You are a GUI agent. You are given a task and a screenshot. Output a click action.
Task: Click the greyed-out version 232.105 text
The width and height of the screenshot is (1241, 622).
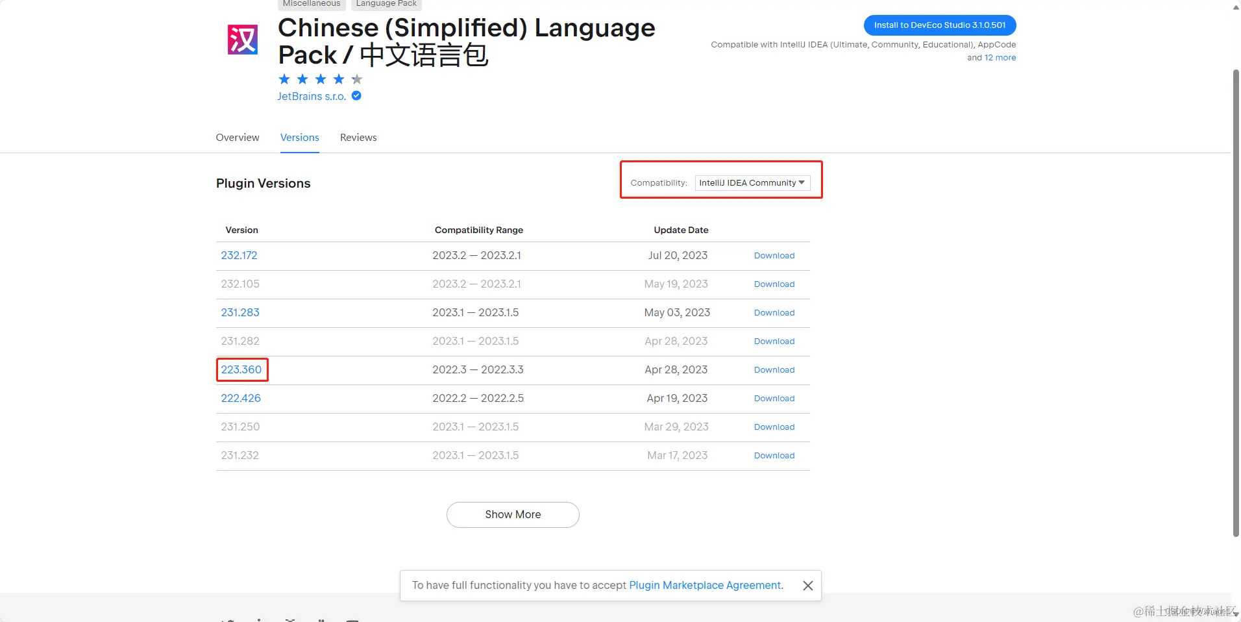coord(240,284)
